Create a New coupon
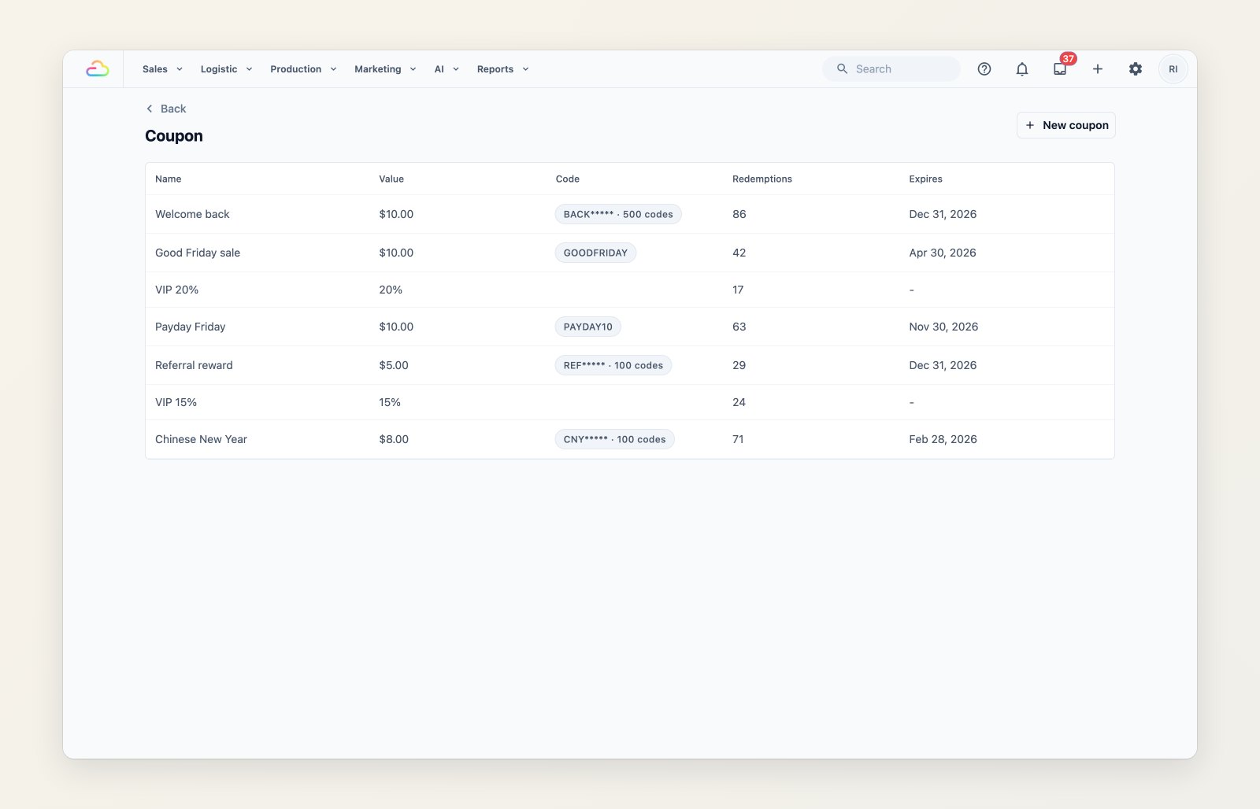Image resolution: width=1260 pixels, height=809 pixels. coord(1066,125)
